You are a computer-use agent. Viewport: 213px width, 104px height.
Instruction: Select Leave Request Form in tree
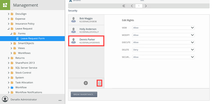pos(32,38)
